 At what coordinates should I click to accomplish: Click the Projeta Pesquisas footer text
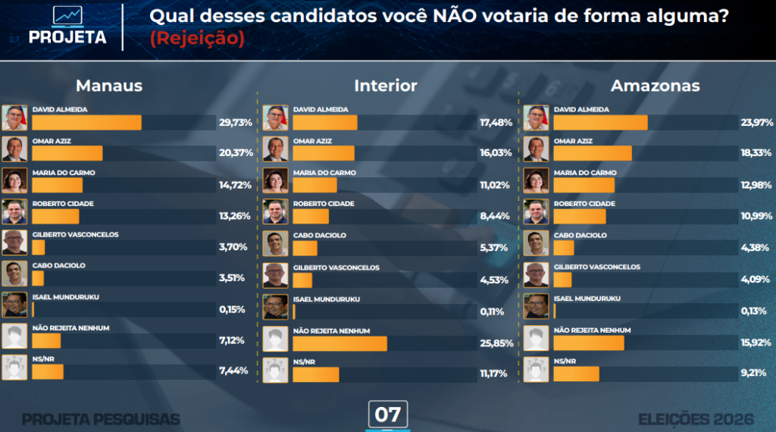(x=101, y=420)
